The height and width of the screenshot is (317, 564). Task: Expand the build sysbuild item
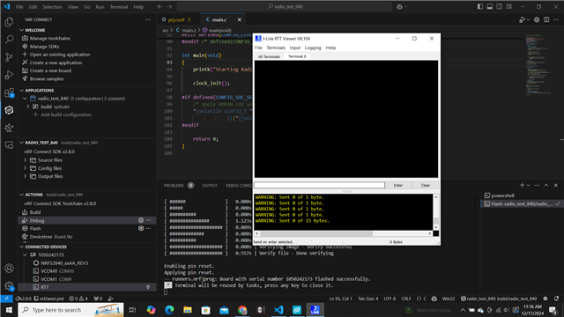click(x=28, y=107)
